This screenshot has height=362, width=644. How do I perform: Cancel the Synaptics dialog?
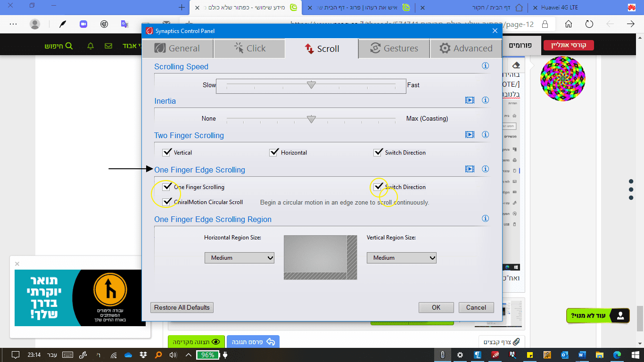[476, 307]
